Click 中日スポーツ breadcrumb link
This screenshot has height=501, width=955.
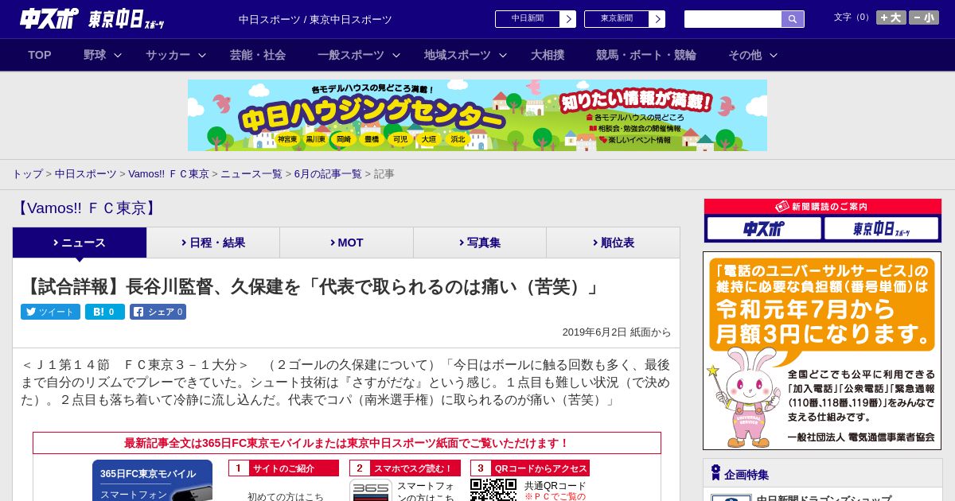(x=86, y=174)
